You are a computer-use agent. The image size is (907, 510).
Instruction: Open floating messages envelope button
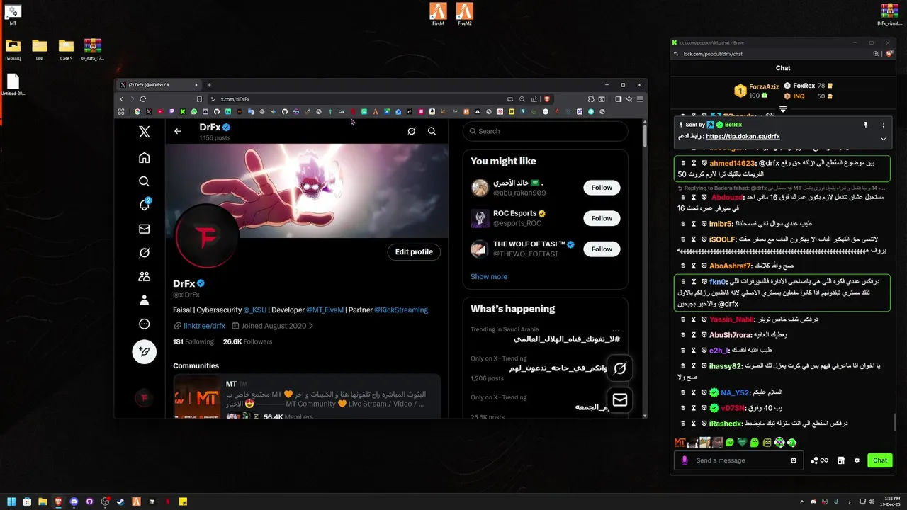pos(620,400)
